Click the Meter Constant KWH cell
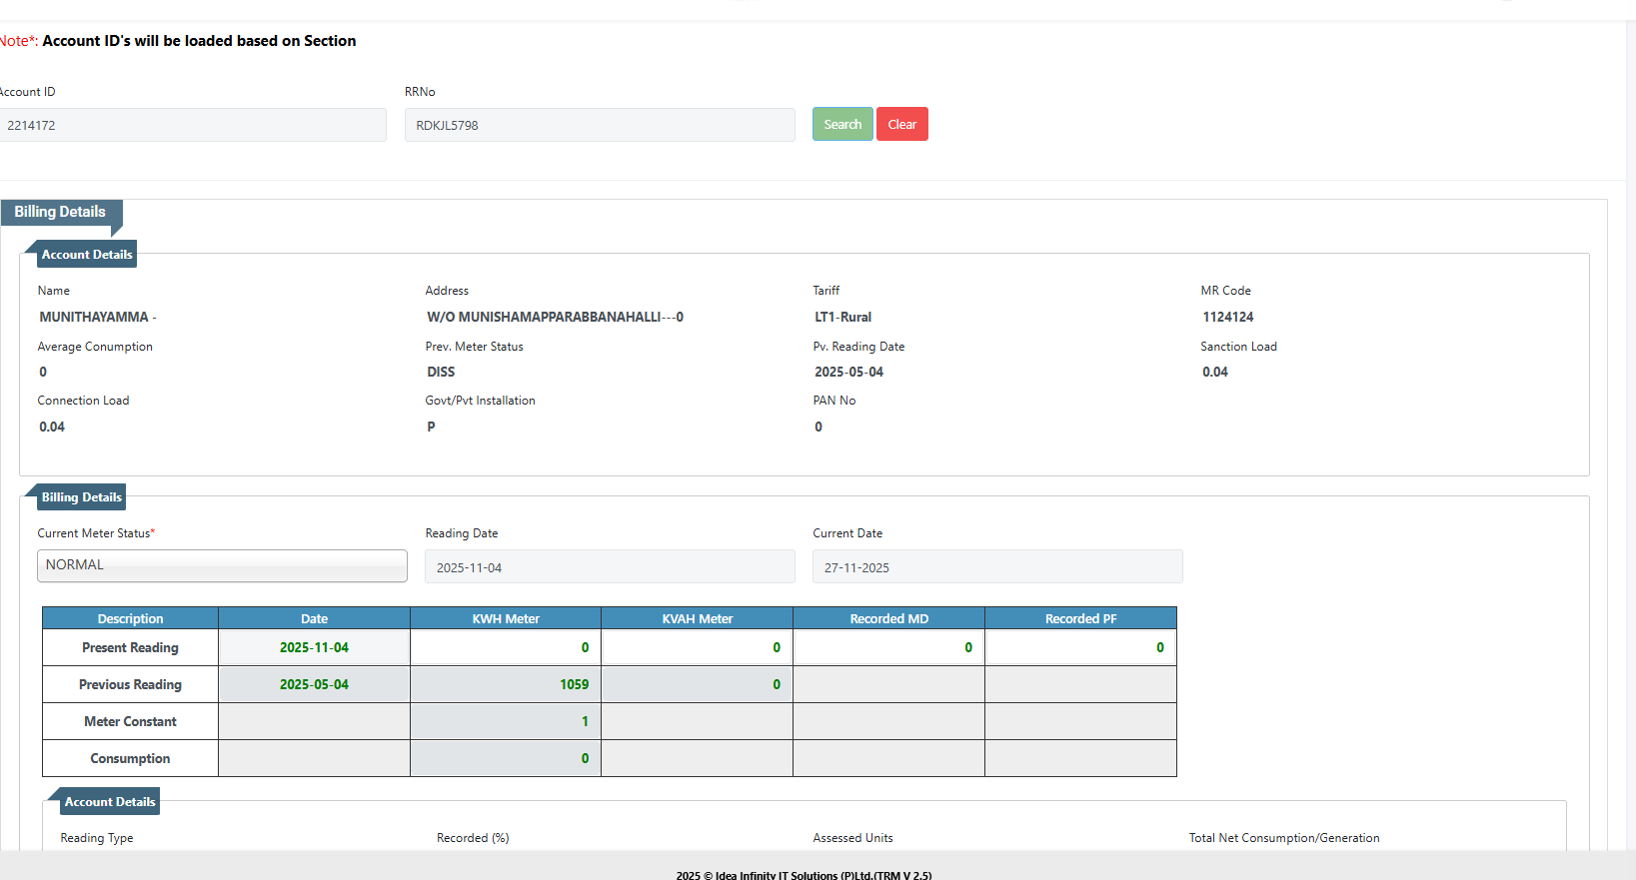This screenshot has height=880, width=1636. pos(506,721)
